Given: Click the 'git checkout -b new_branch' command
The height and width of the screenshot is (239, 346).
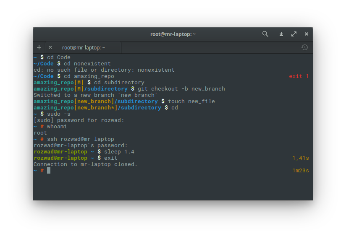Looking at the screenshot, I should [x=181, y=89].
